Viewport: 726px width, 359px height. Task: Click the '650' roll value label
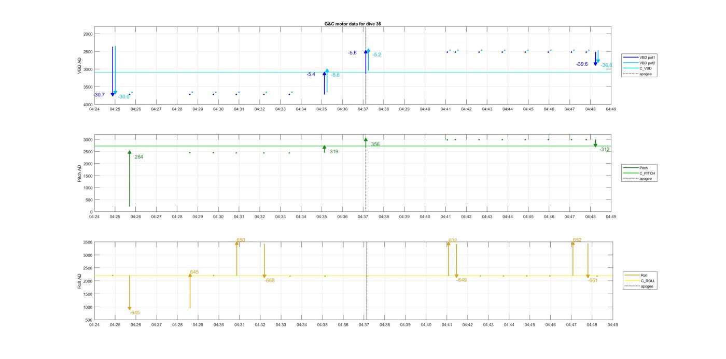241,240
